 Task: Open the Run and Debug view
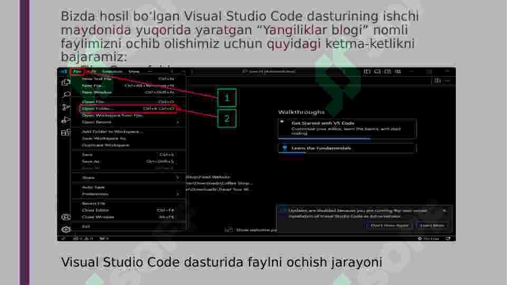[65, 120]
